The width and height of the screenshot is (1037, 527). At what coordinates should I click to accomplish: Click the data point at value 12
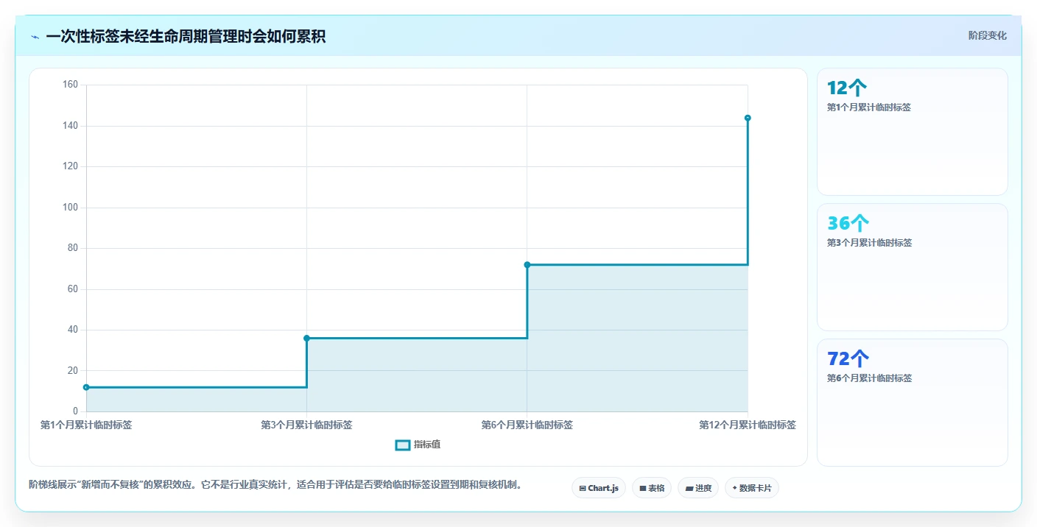click(x=86, y=387)
